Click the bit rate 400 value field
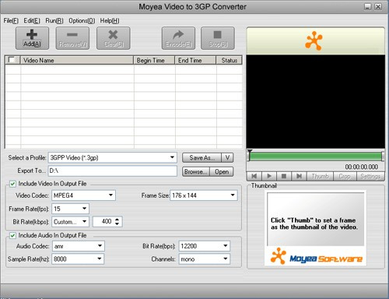The height and width of the screenshot is (299, 389). pyautogui.click(x=103, y=222)
